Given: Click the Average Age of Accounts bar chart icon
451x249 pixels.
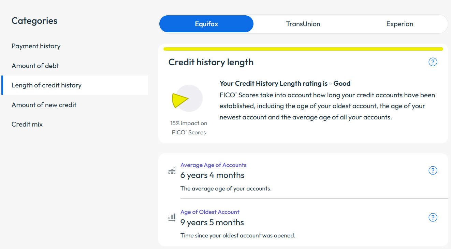Looking at the screenshot, I should pos(172,170).
